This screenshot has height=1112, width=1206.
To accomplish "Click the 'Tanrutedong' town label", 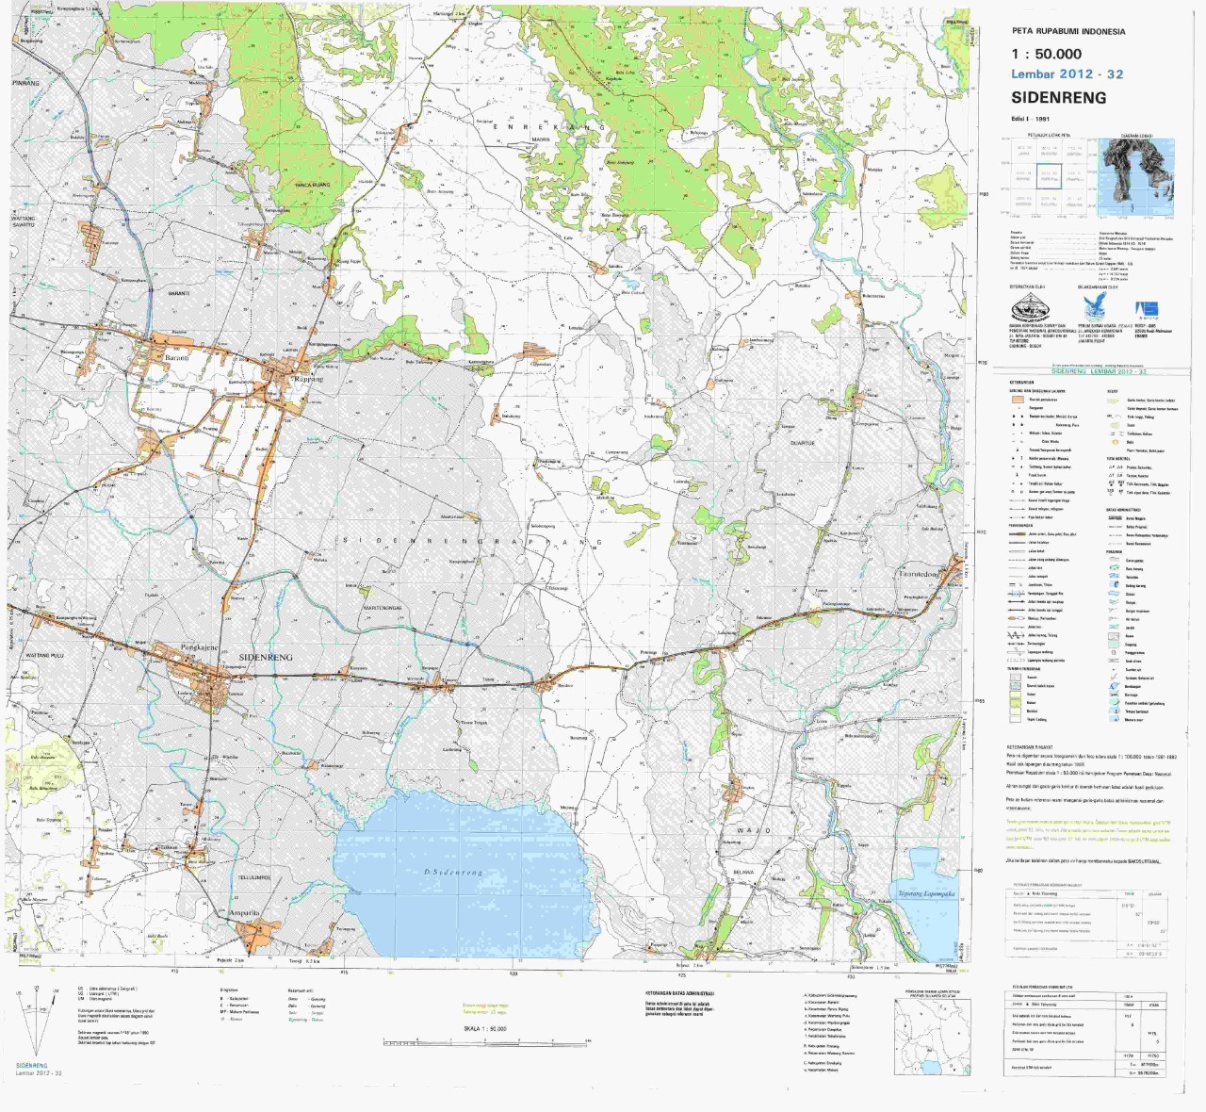I will coord(920,574).
